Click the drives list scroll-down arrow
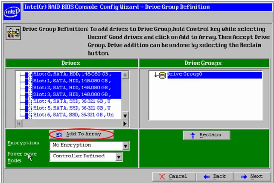Image resolution: width=274 pixels, height=183 pixels. tap(125, 116)
